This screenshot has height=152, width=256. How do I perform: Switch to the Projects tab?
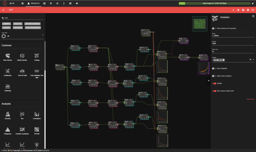pyautogui.click(x=33, y=3)
